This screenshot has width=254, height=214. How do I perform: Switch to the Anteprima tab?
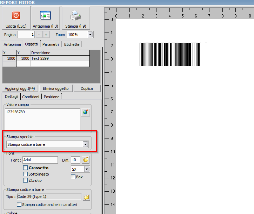point(12,44)
